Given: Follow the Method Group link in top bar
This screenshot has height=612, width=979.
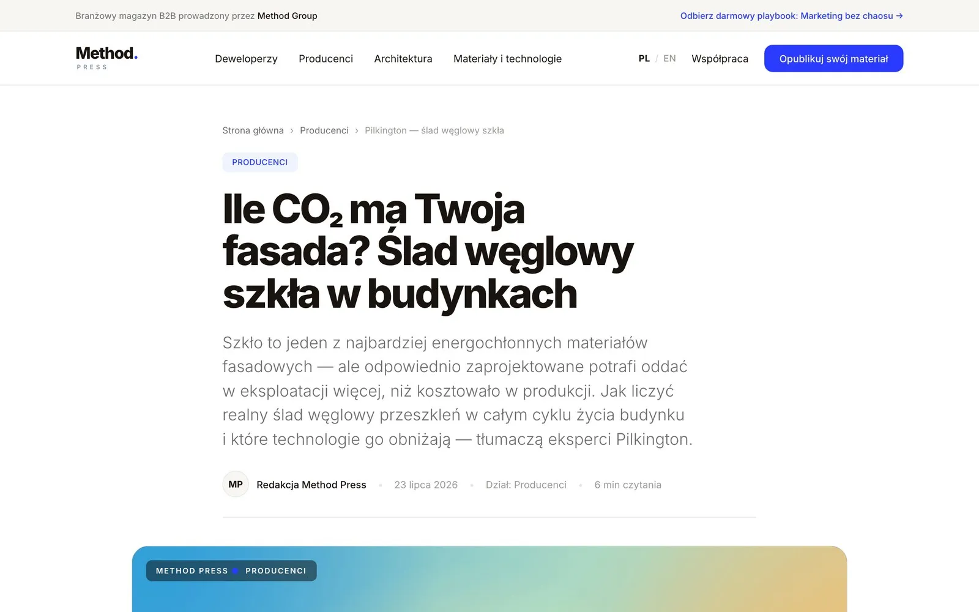Looking at the screenshot, I should tap(287, 16).
